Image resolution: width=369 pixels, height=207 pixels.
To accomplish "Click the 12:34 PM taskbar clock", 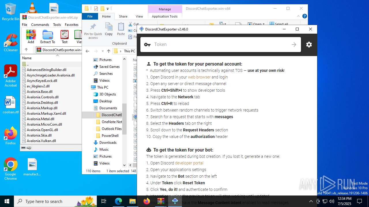I will [344, 201].
